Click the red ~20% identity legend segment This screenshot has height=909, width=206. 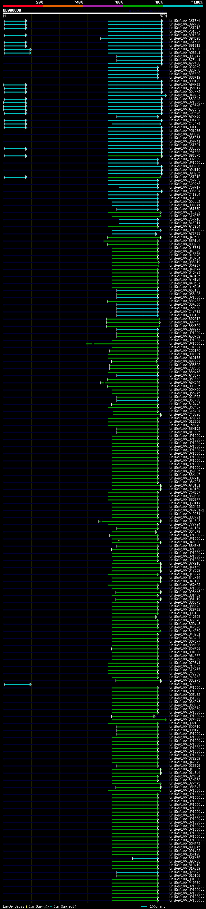[x=23, y=6]
